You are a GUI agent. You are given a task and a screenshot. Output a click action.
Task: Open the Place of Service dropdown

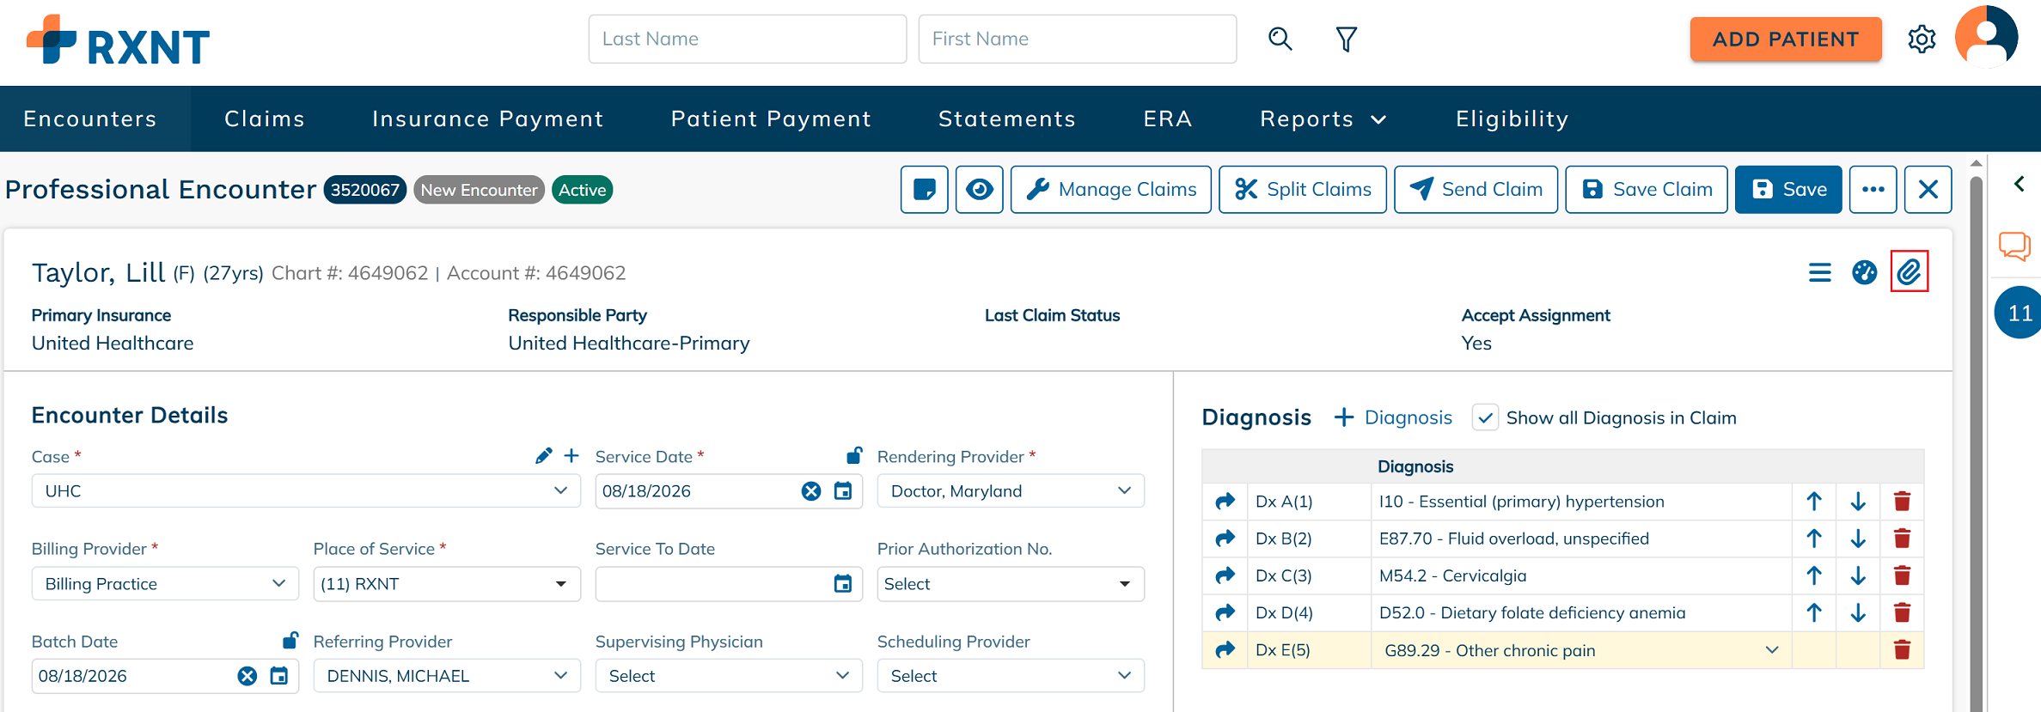447,584
